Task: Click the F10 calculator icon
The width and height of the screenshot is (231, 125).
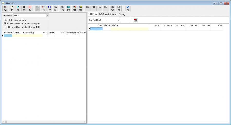Action: (x=69, y=8)
